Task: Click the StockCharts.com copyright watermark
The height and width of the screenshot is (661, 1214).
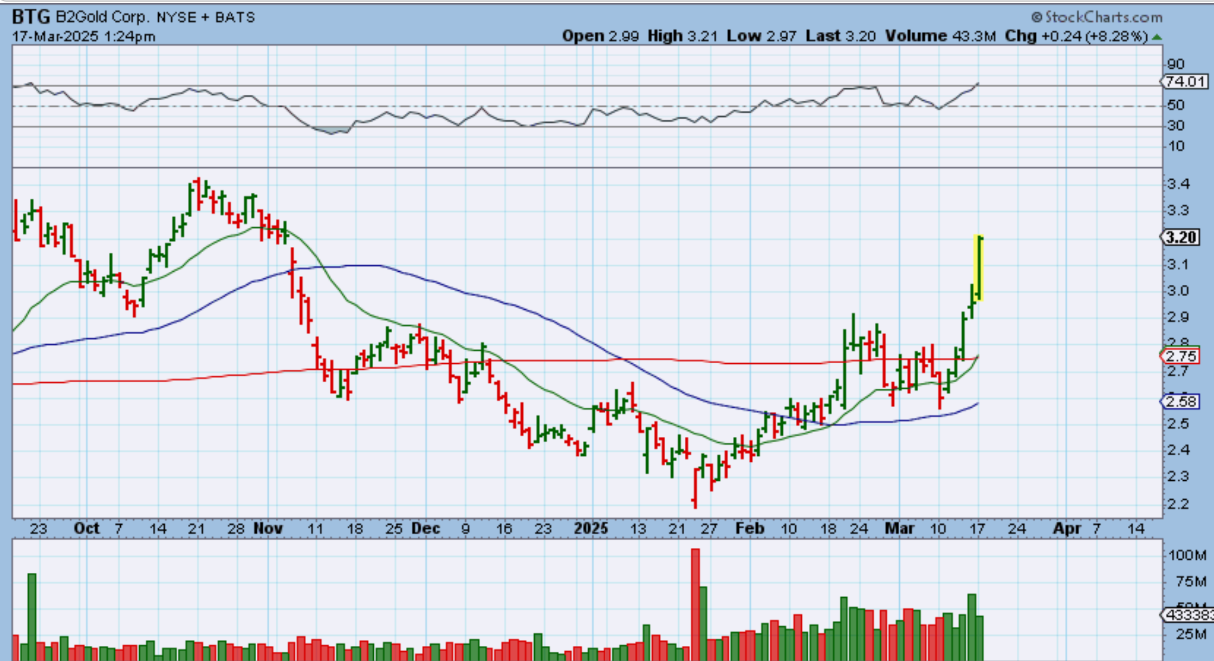Action: (x=1096, y=17)
